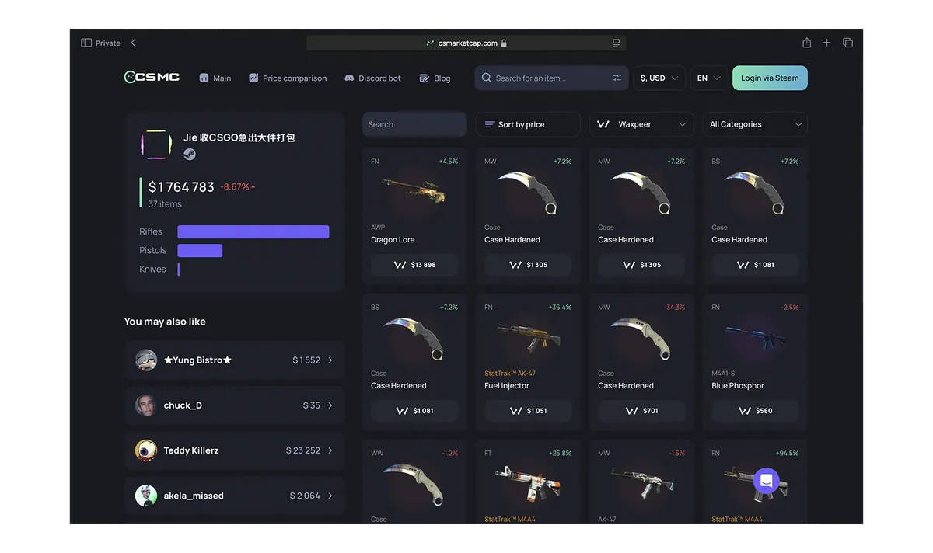Open the Steam profile icon under username
Viewport: 933px width, 553px height.
[190, 154]
